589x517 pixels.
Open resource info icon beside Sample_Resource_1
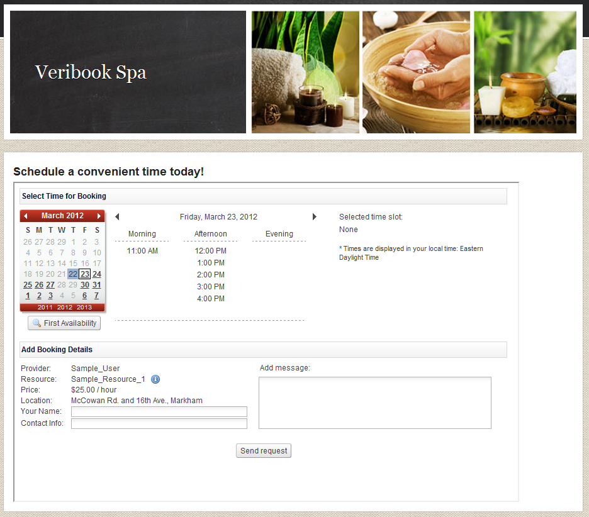[155, 379]
